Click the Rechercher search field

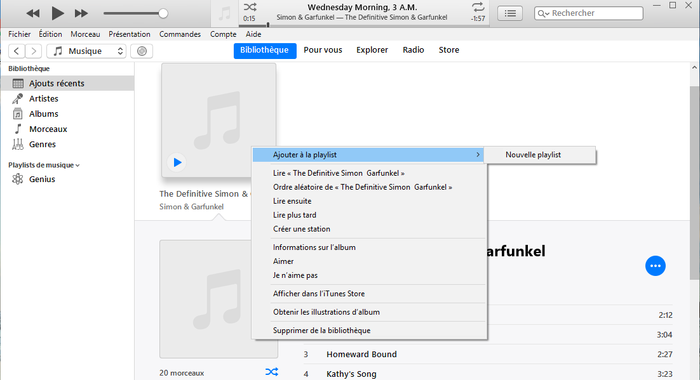point(588,13)
